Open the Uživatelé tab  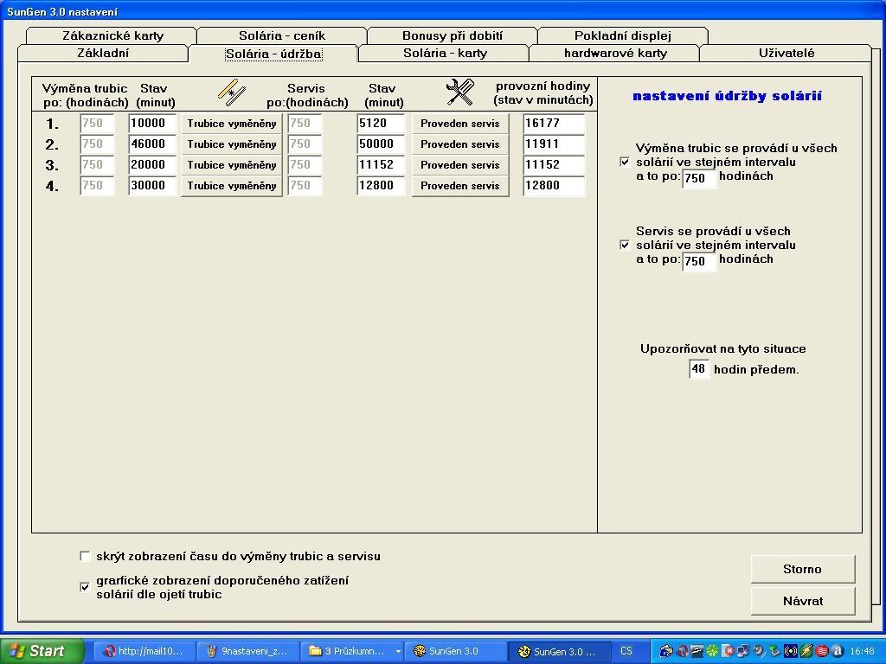point(786,53)
